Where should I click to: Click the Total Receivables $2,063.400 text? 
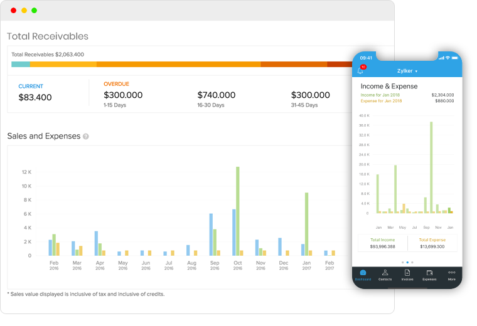[48, 55]
